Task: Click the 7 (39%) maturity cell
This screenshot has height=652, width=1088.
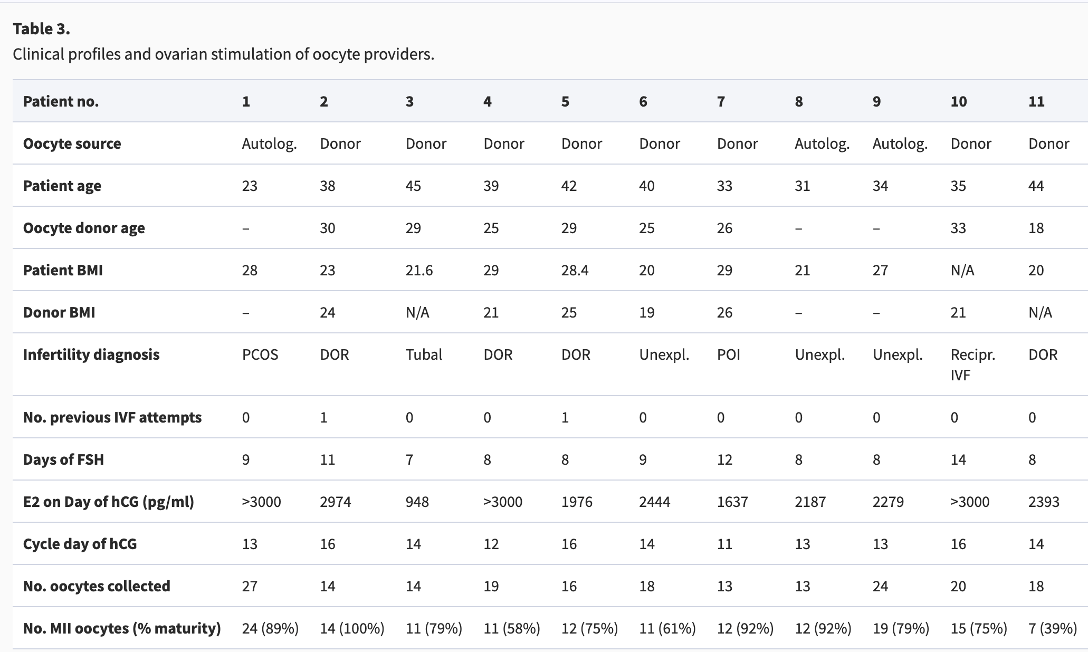Action: tap(1052, 628)
